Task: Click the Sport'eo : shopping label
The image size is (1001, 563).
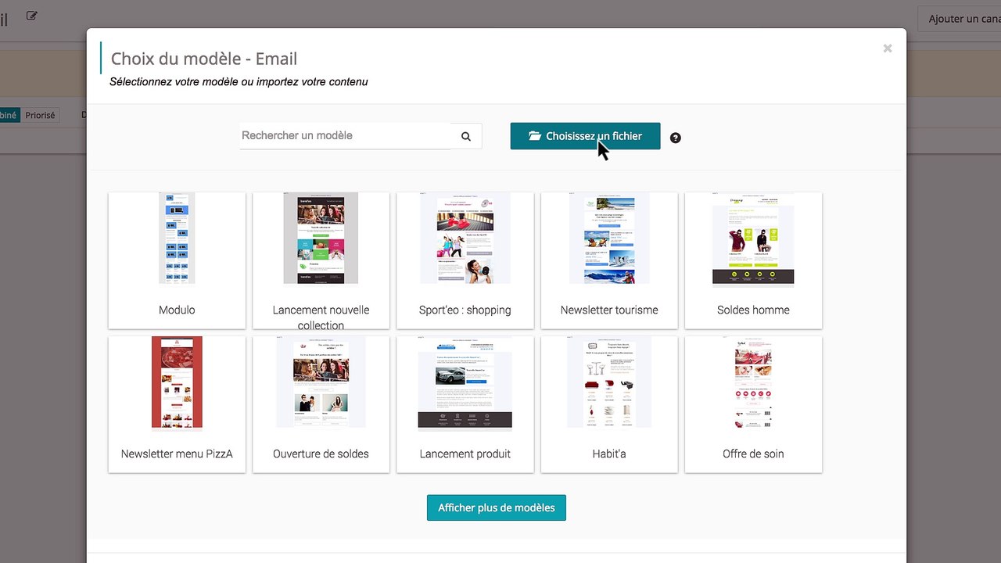Action: (465, 310)
